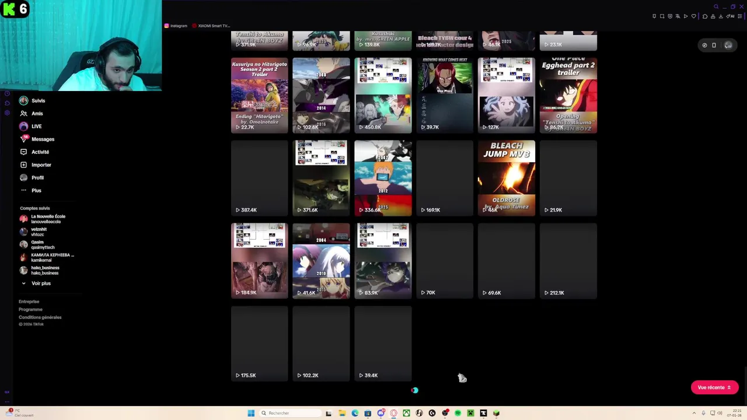Open the Kusuriya no Hitorigoto Season 2 video

[x=260, y=96]
